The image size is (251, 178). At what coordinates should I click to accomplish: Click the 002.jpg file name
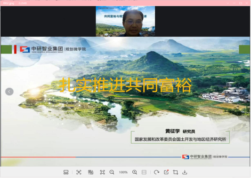tap(8, 3)
